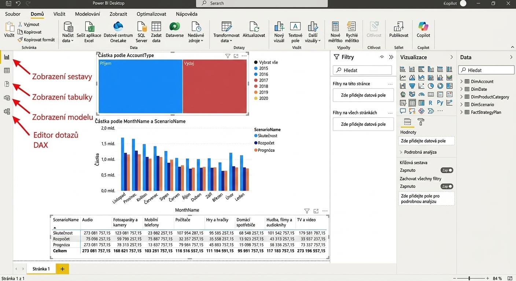516x281 pixels.
Task: Click Zadat data in the ribbon
Action: coord(156,32)
